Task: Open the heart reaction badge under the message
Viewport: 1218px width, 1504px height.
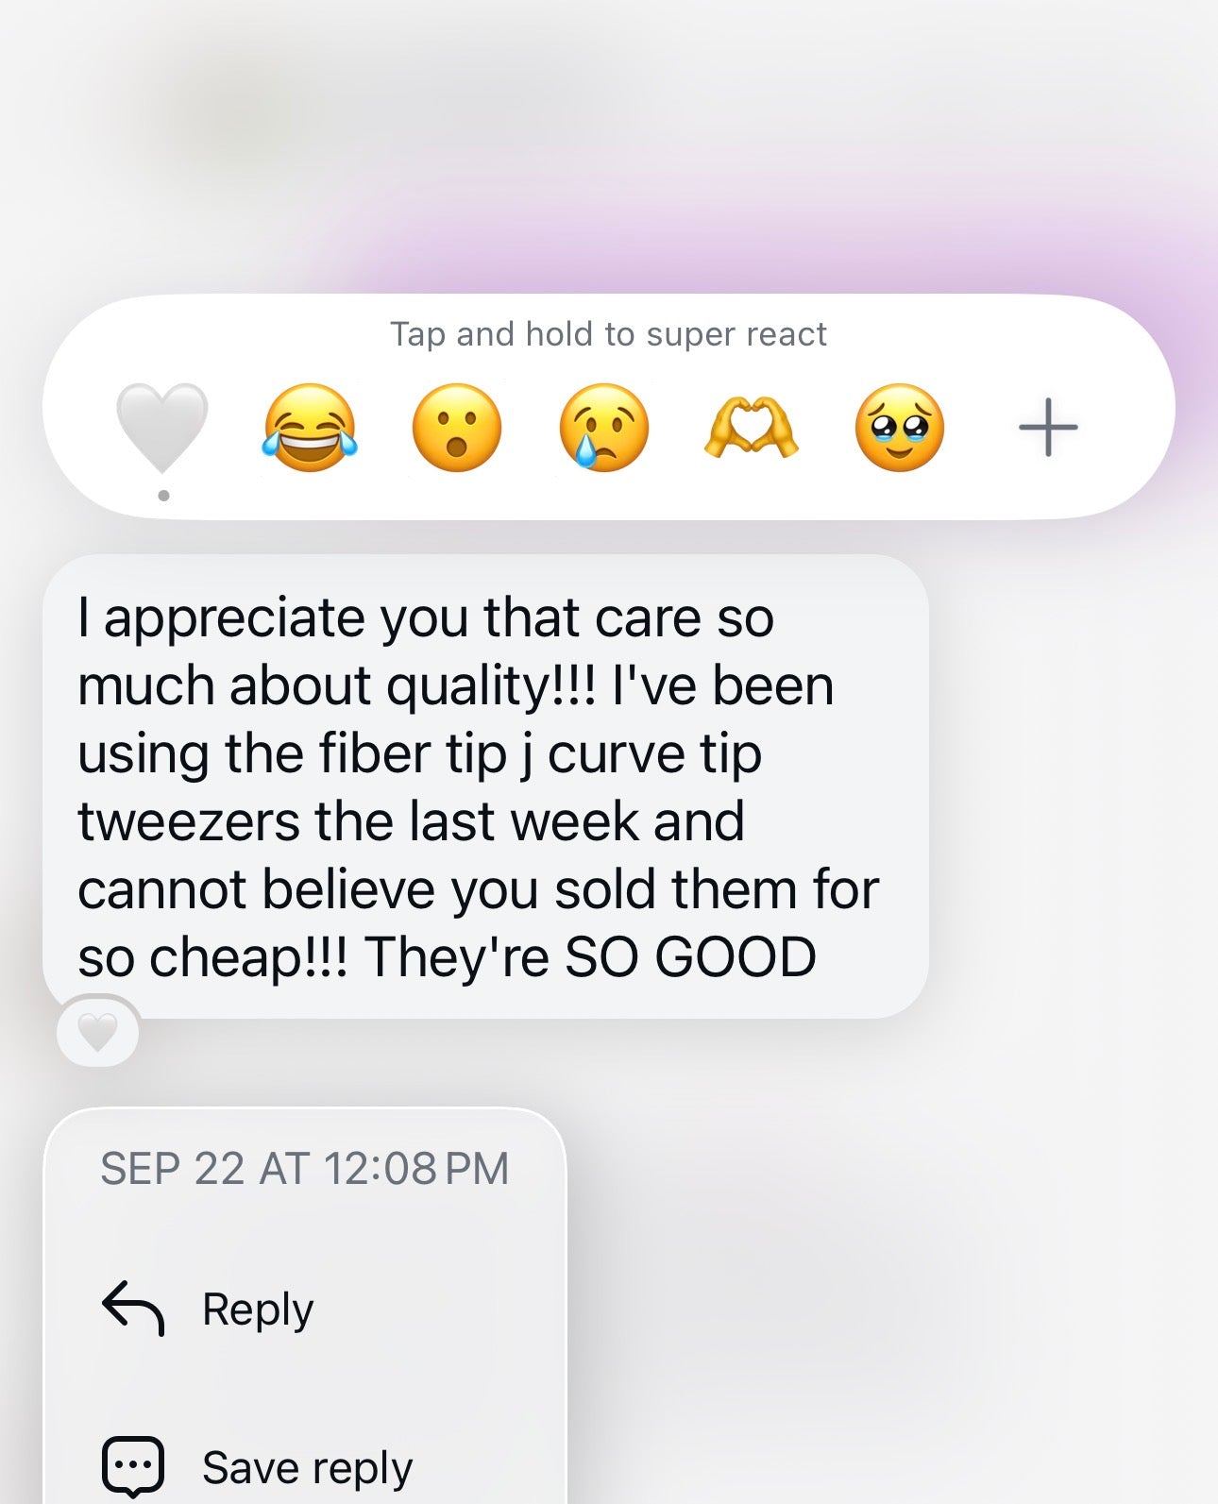Action: coord(98,1032)
